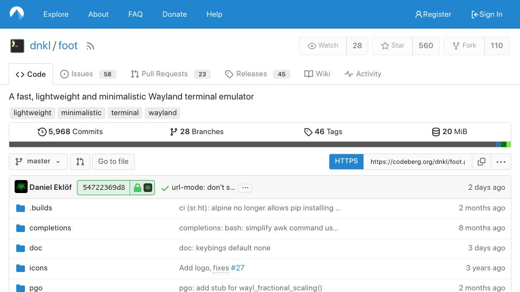The height and width of the screenshot is (292, 520).
Task: Open the FAQ navigation link
Action: (135, 14)
